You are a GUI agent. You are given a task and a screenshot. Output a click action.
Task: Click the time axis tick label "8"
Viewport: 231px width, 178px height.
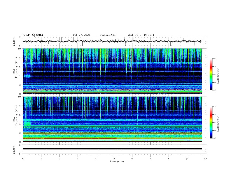(169, 159)
